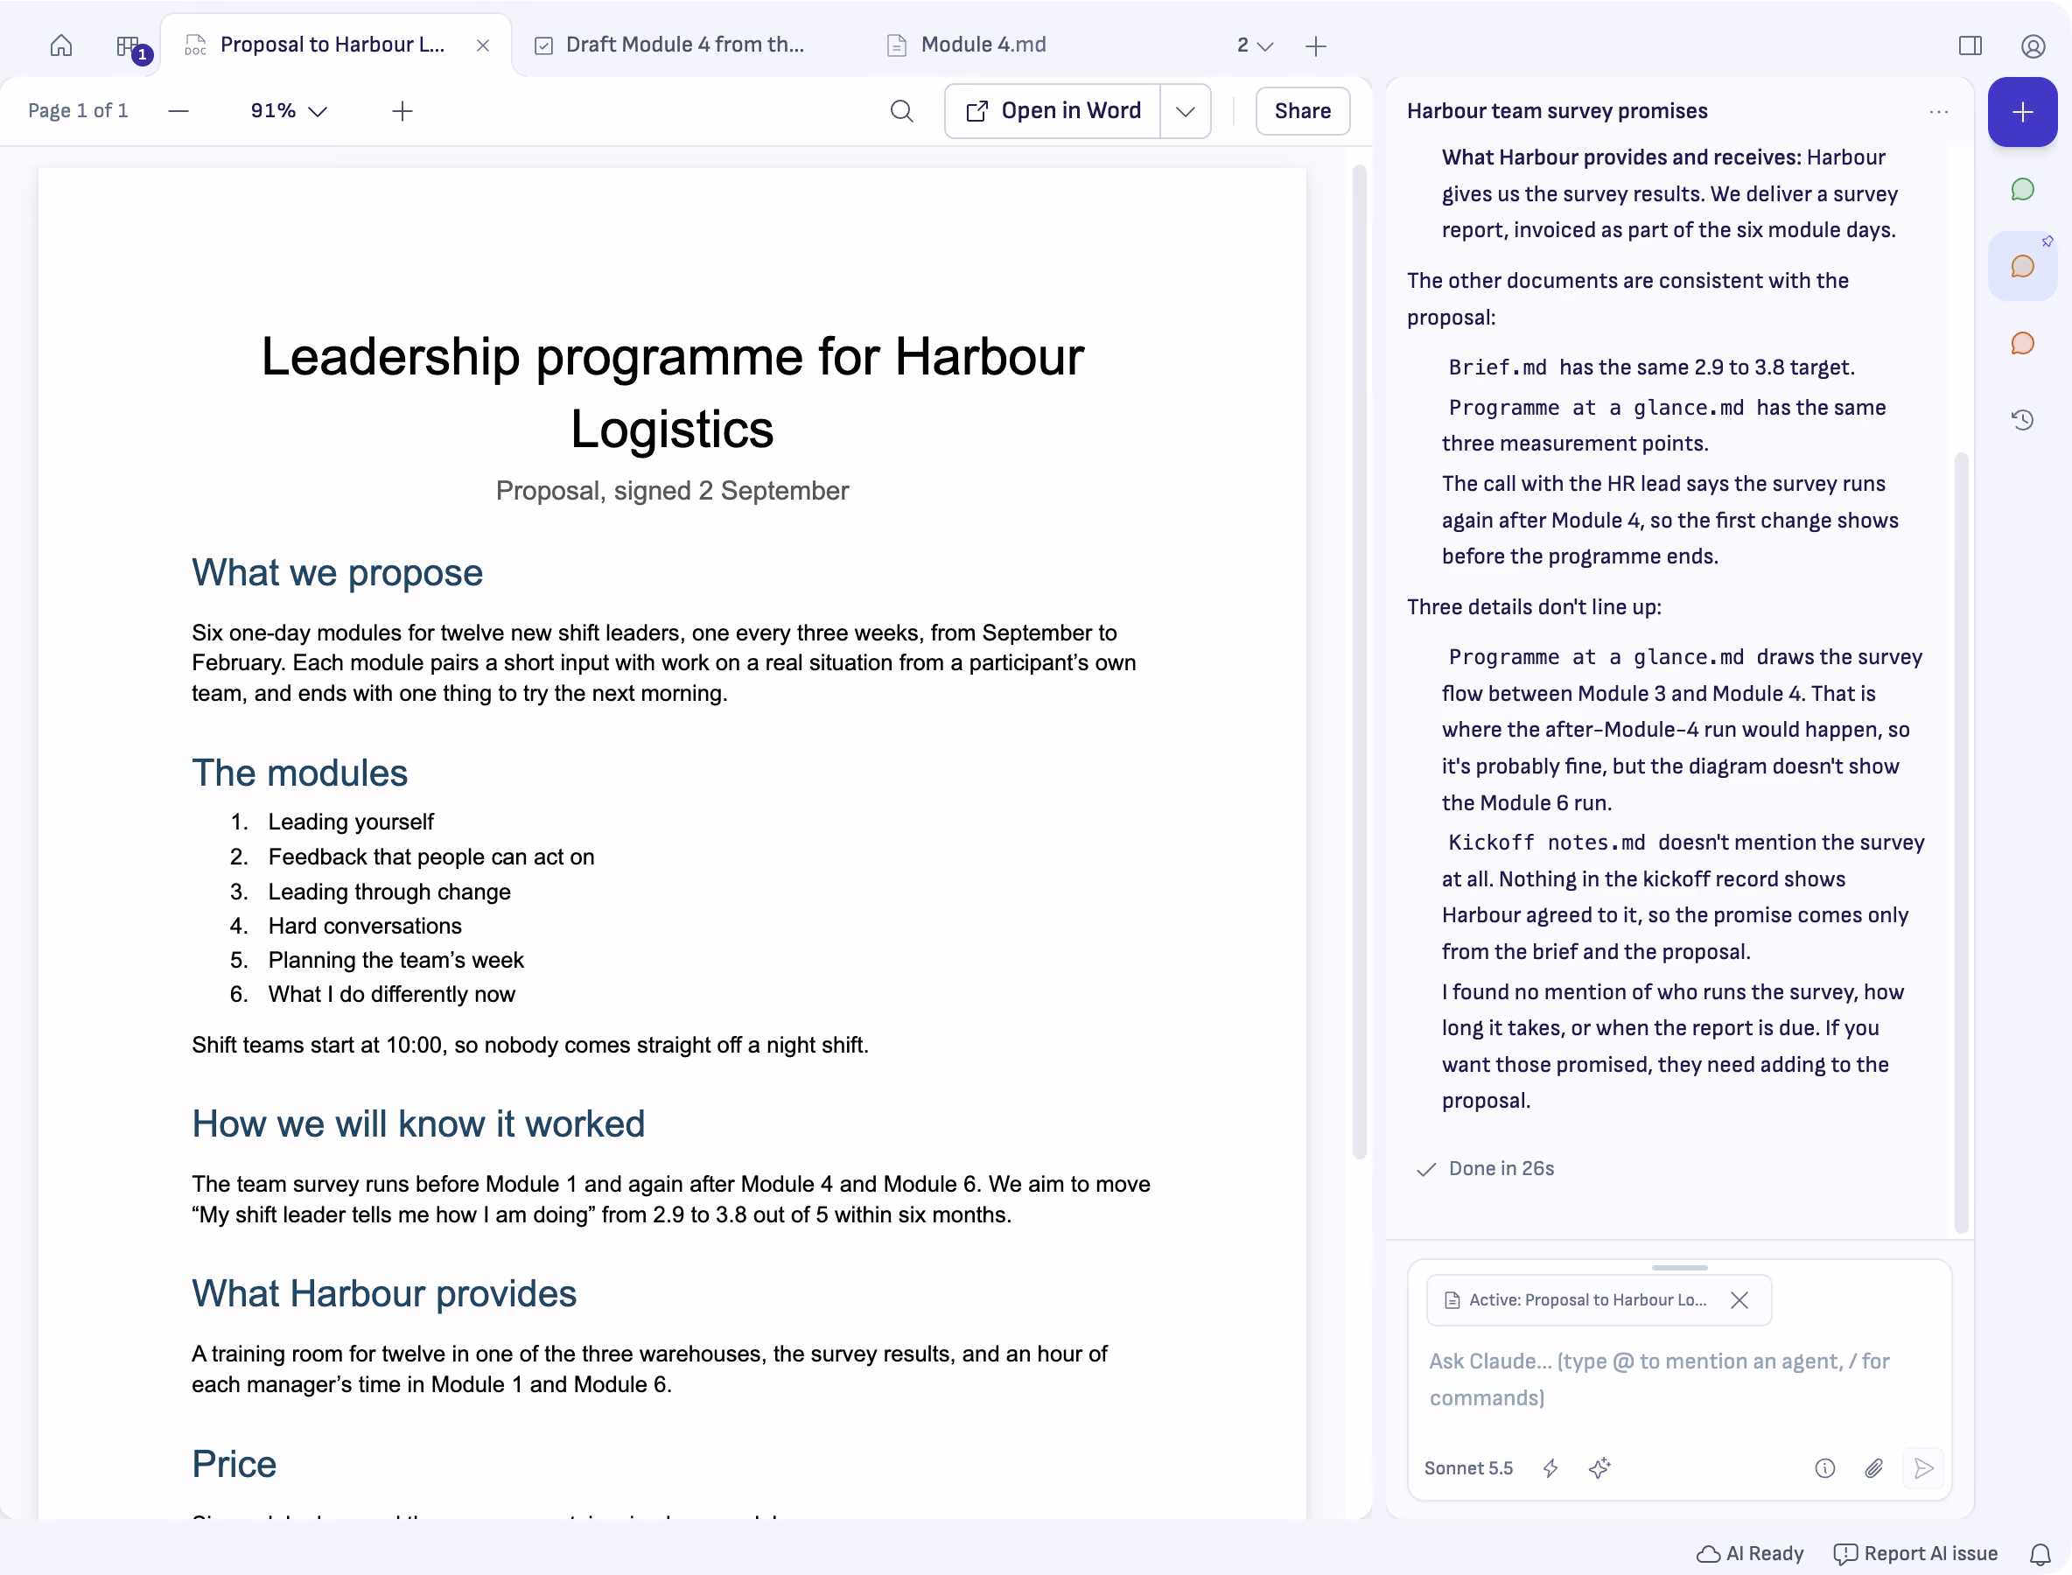
Task: Switch to Draft Module 4 tab
Action: [x=669, y=45]
